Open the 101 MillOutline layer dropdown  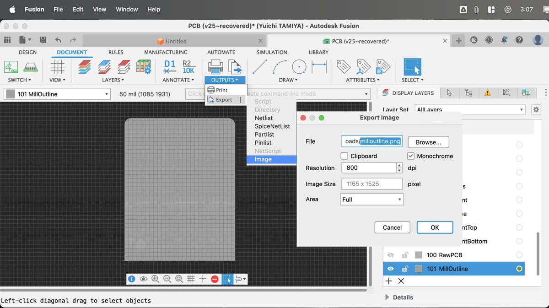[57, 94]
